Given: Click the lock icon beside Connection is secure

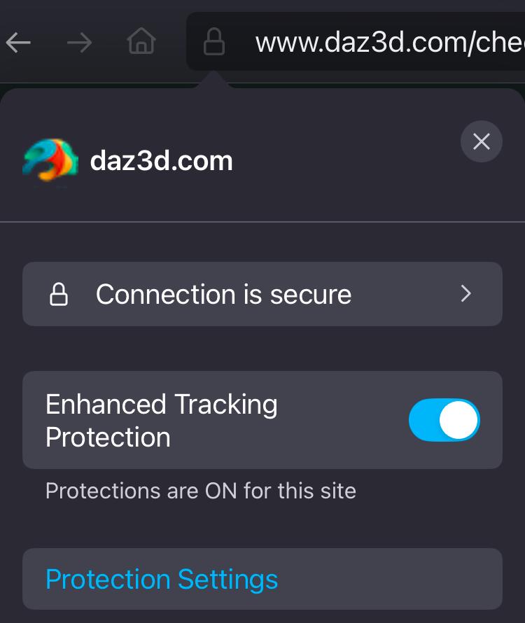Looking at the screenshot, I should [59, 295].
